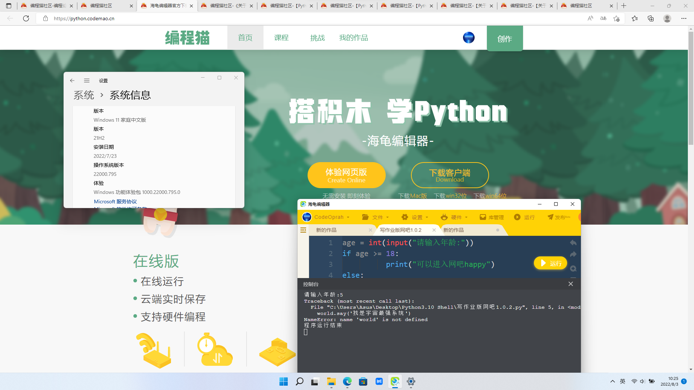
Task: Close the 写作业版网吧1.0.2 editor tab
Action: [434, 230]
